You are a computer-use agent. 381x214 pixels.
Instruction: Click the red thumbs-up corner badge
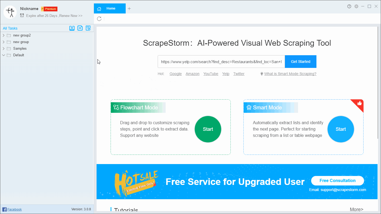(359, 104)
